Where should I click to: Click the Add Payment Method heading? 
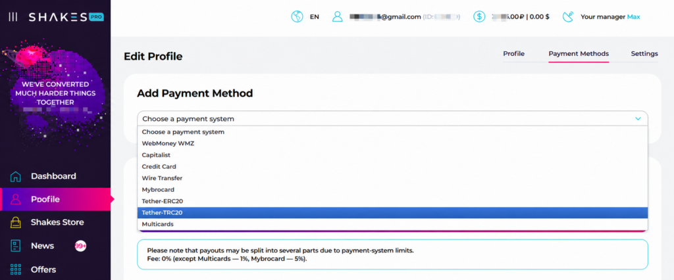(195, 93)
